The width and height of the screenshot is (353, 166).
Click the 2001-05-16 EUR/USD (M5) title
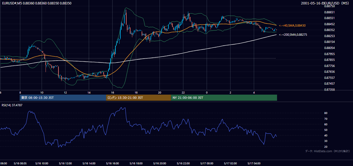325,3
